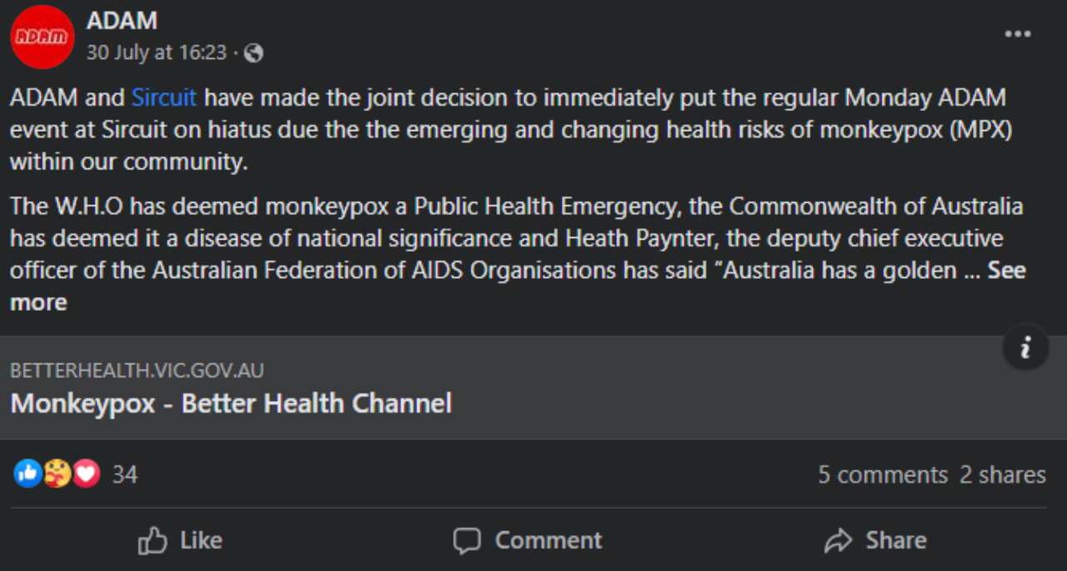Open the three-dot post options menu
This screenshot has height=571, width=1067.
1018,33
